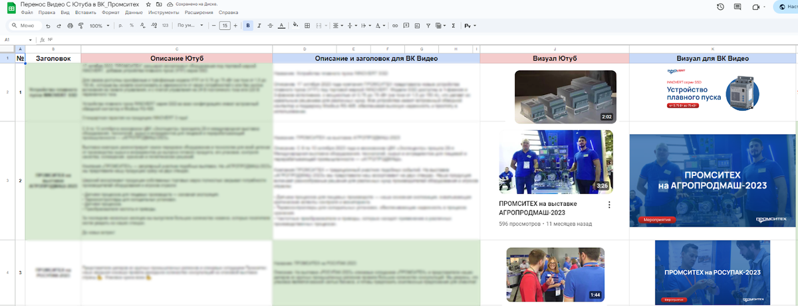Open text wrapping dropdown

(x=365, y=26)
